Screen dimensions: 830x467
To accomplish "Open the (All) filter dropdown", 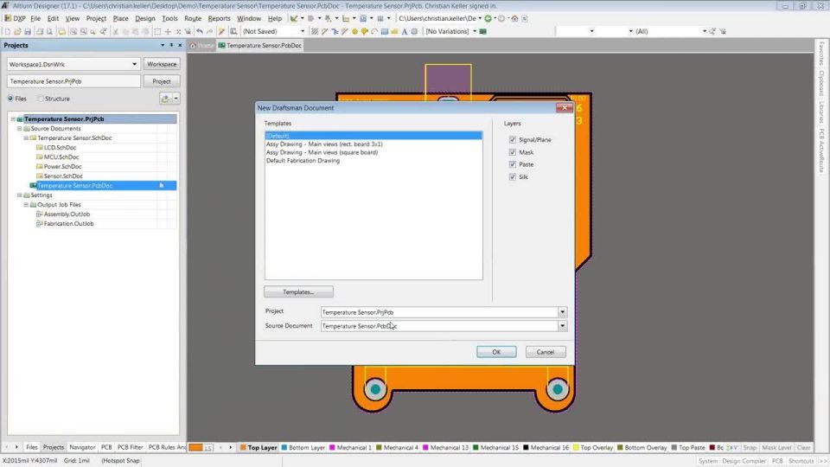I will pyautogui.click(x=705, y=32).
